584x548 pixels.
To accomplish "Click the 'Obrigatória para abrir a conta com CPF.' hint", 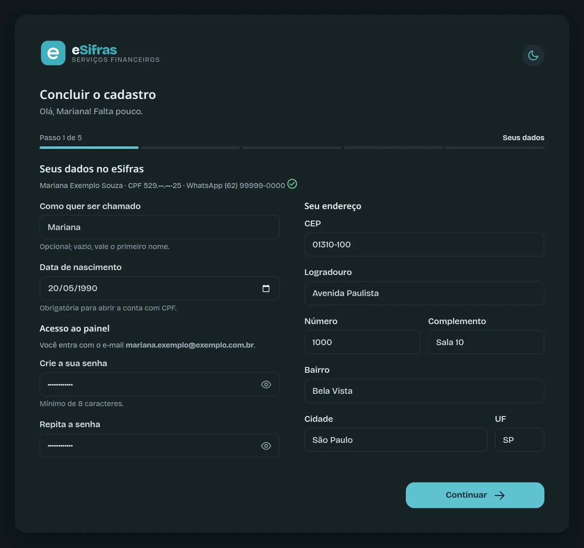I will [108, 308].
